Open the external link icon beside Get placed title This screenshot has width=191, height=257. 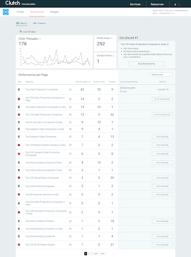(167, 44)
